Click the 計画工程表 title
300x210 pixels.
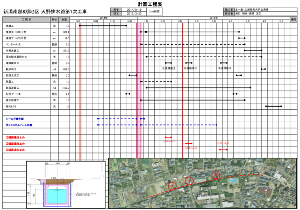pos(150,4)
